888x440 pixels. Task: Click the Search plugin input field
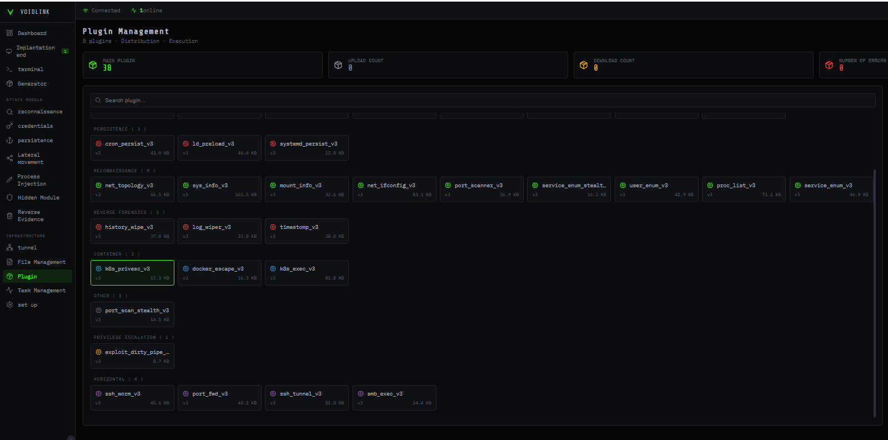[x=482, y=101]
